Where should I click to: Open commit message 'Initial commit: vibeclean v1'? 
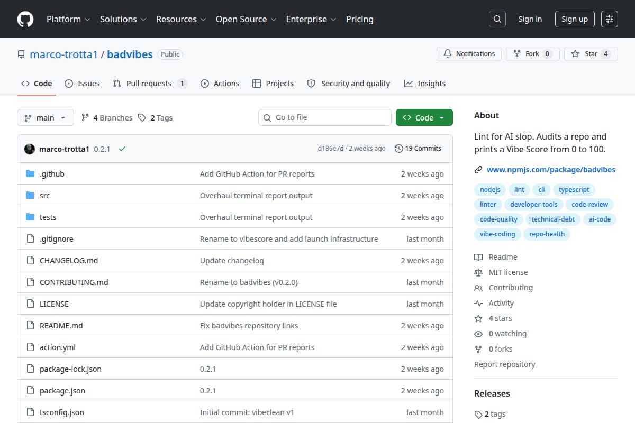[x=247, y=412]
